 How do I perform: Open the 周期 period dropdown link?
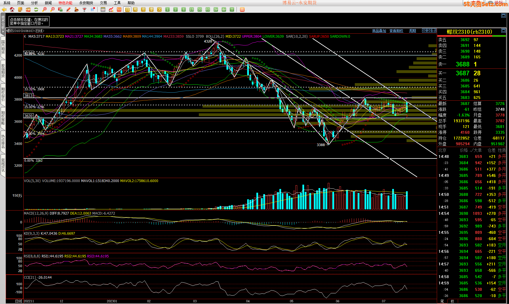pos(413,31)
